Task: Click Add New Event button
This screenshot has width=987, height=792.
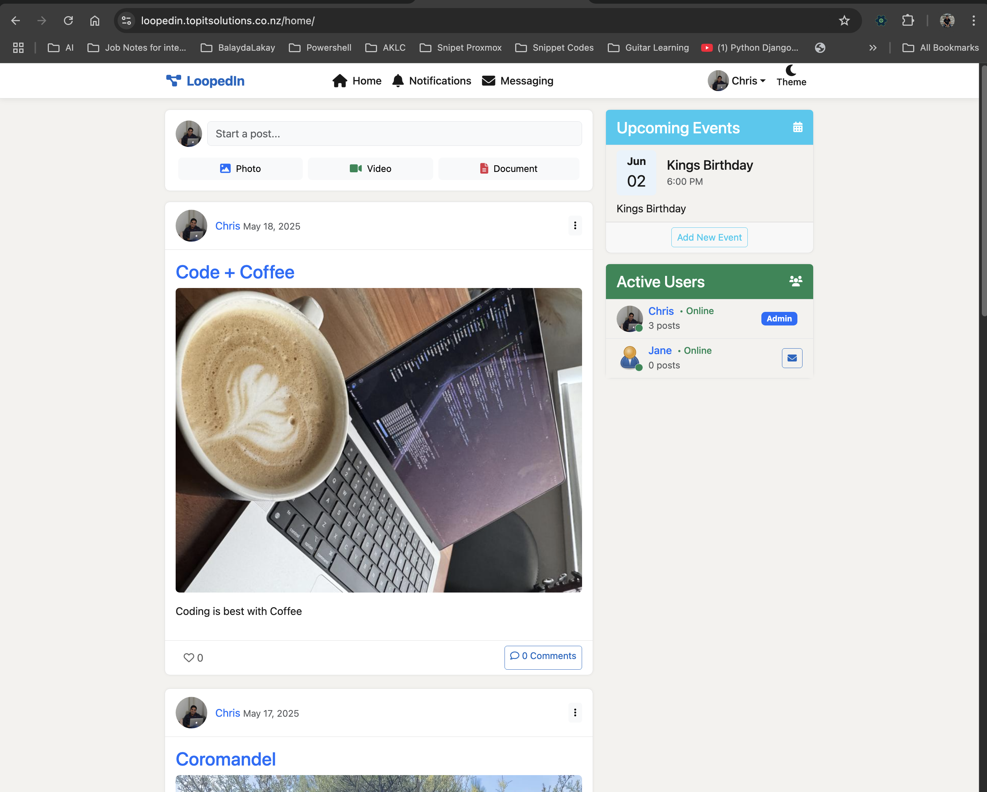Action: pyautogui.click(x=709, y=237)
